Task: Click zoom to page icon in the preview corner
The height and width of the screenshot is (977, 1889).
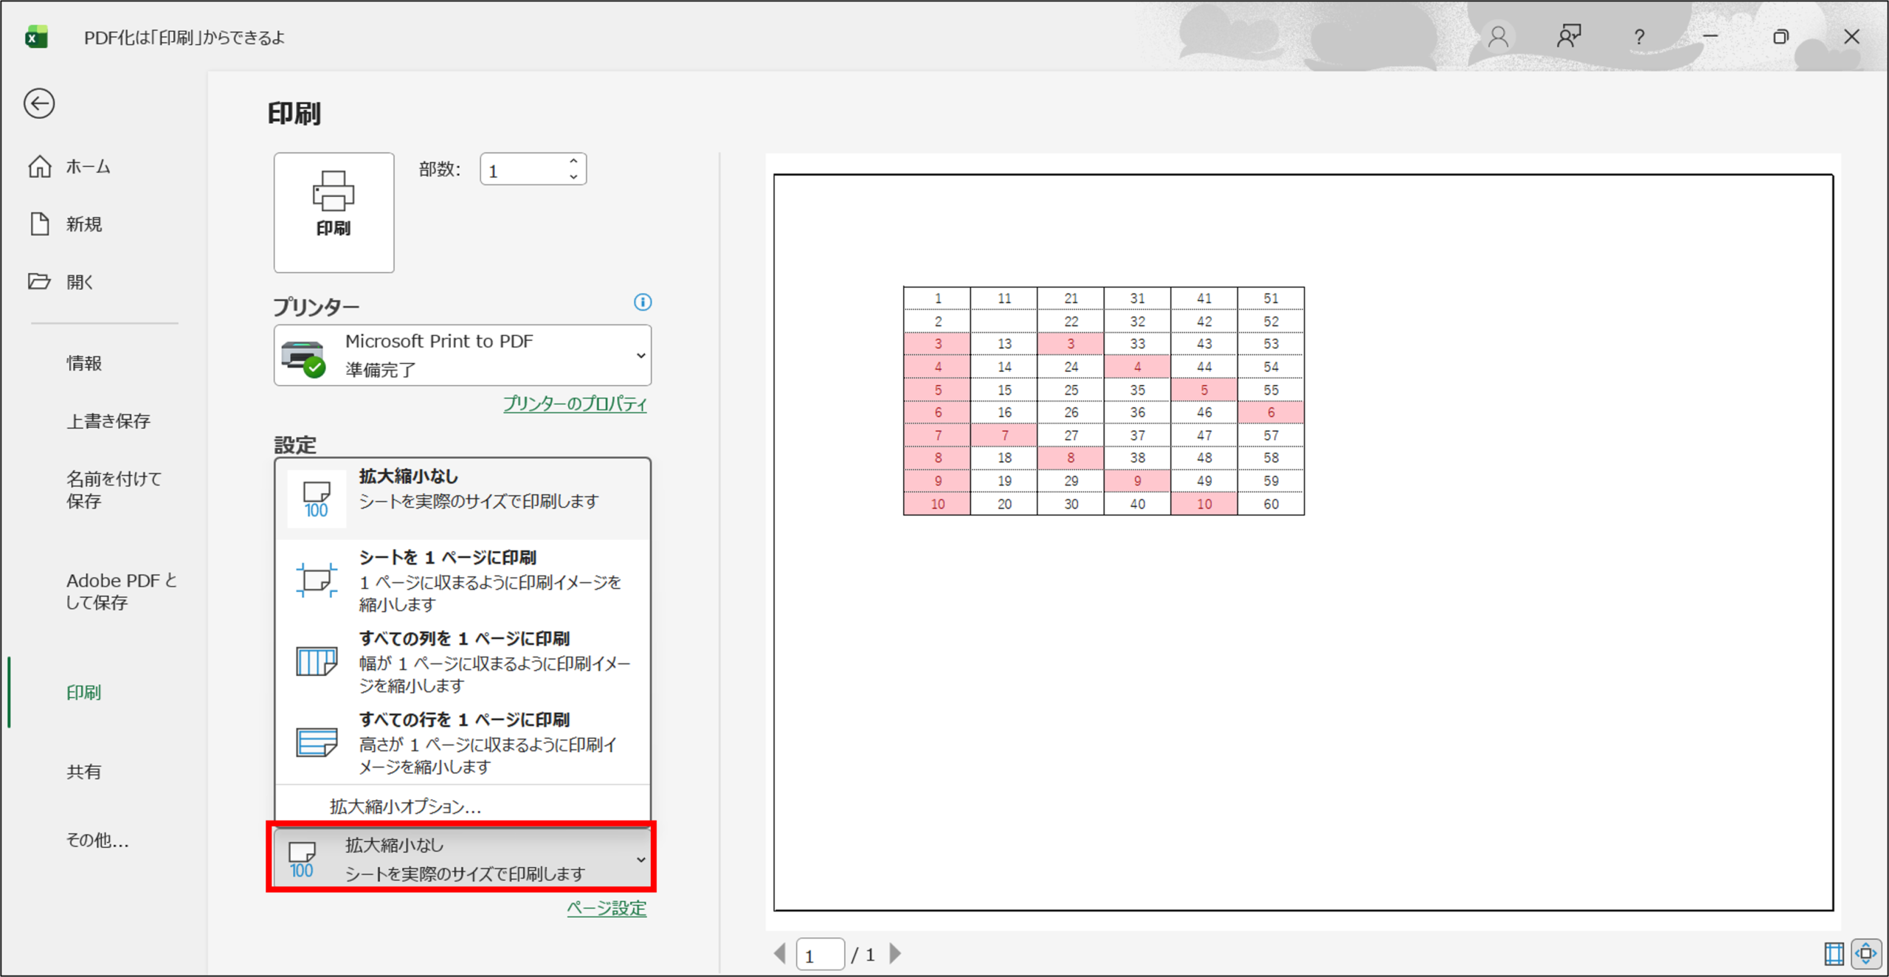Action: click(x=1866, y=953)
